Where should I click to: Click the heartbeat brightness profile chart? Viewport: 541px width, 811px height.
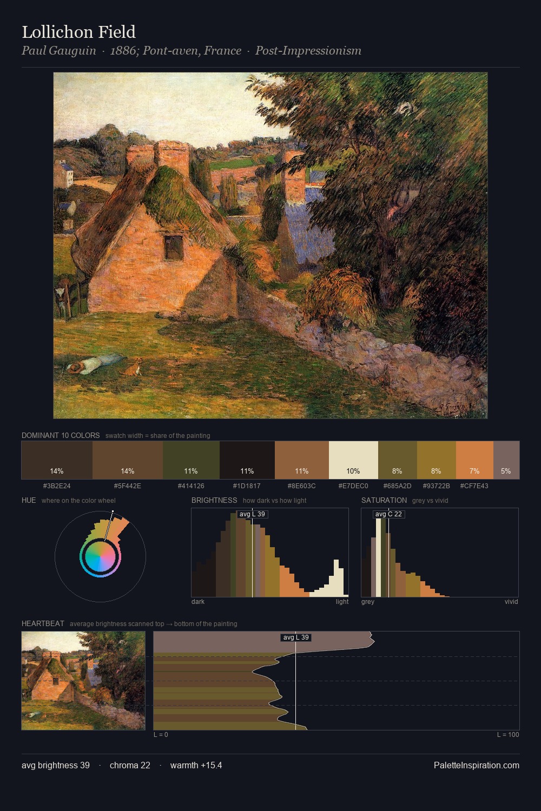[x=337, y=681]
